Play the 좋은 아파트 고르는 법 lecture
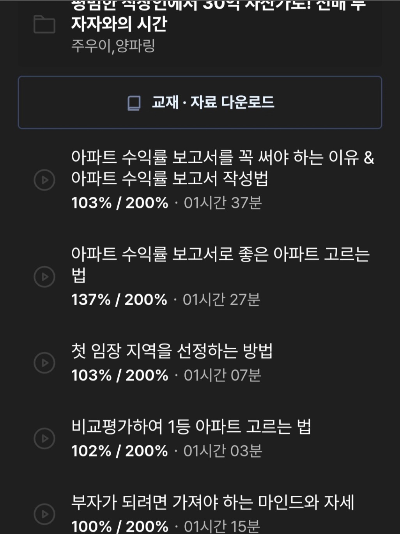Image resolution: width=400 pixels, height=534 pixels. (x=44, y=277)
